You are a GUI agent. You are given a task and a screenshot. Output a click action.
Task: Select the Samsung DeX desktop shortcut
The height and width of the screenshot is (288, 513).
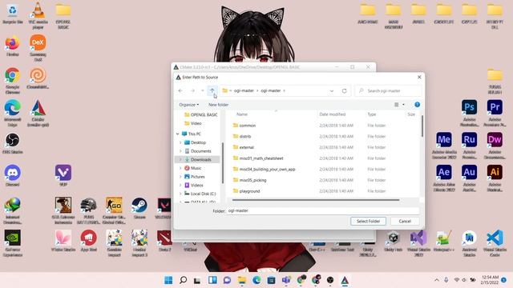[x=38, y=48]
